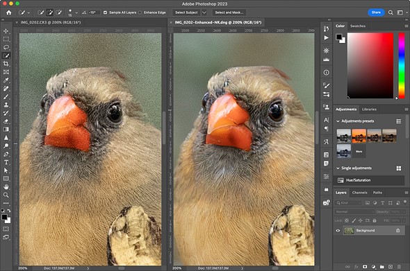Activate the IMG_0202.CR3 document tab
410x271 pixels.
(x=51, y=22)
